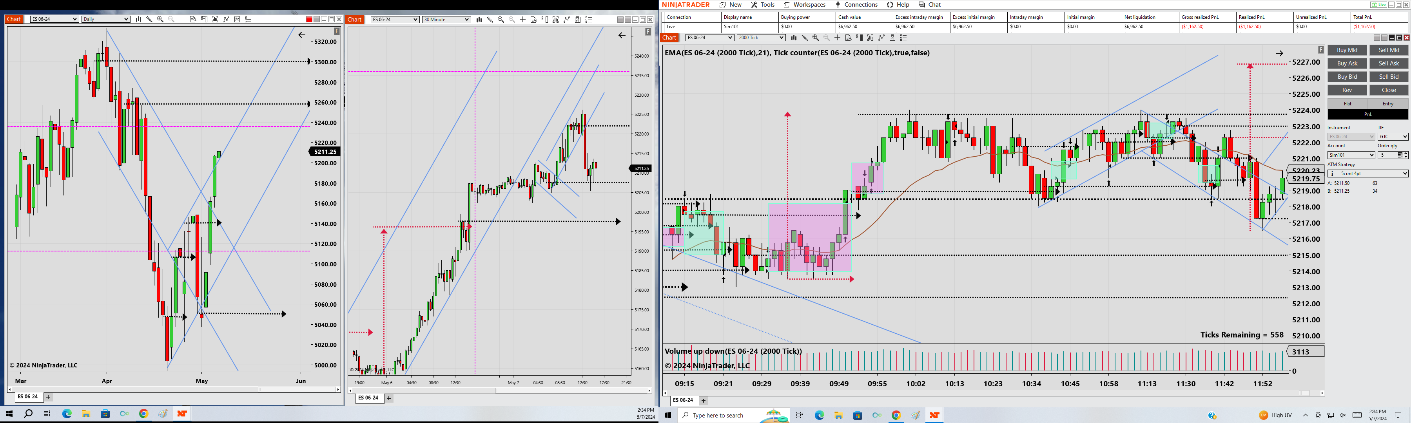Zoom in on the 30 Minute chart

point(501,20)
